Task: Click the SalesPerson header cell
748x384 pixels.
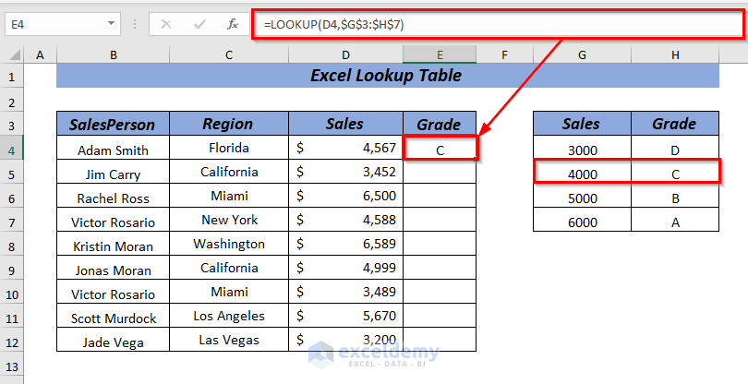Action: [113, 124]
